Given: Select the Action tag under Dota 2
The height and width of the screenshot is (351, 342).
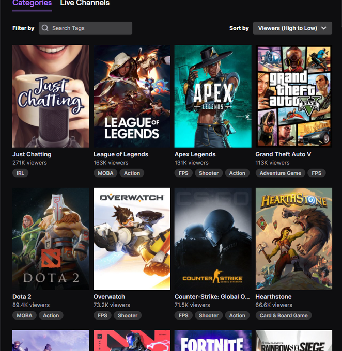Looking at the screenshot, I should (51, 315).
